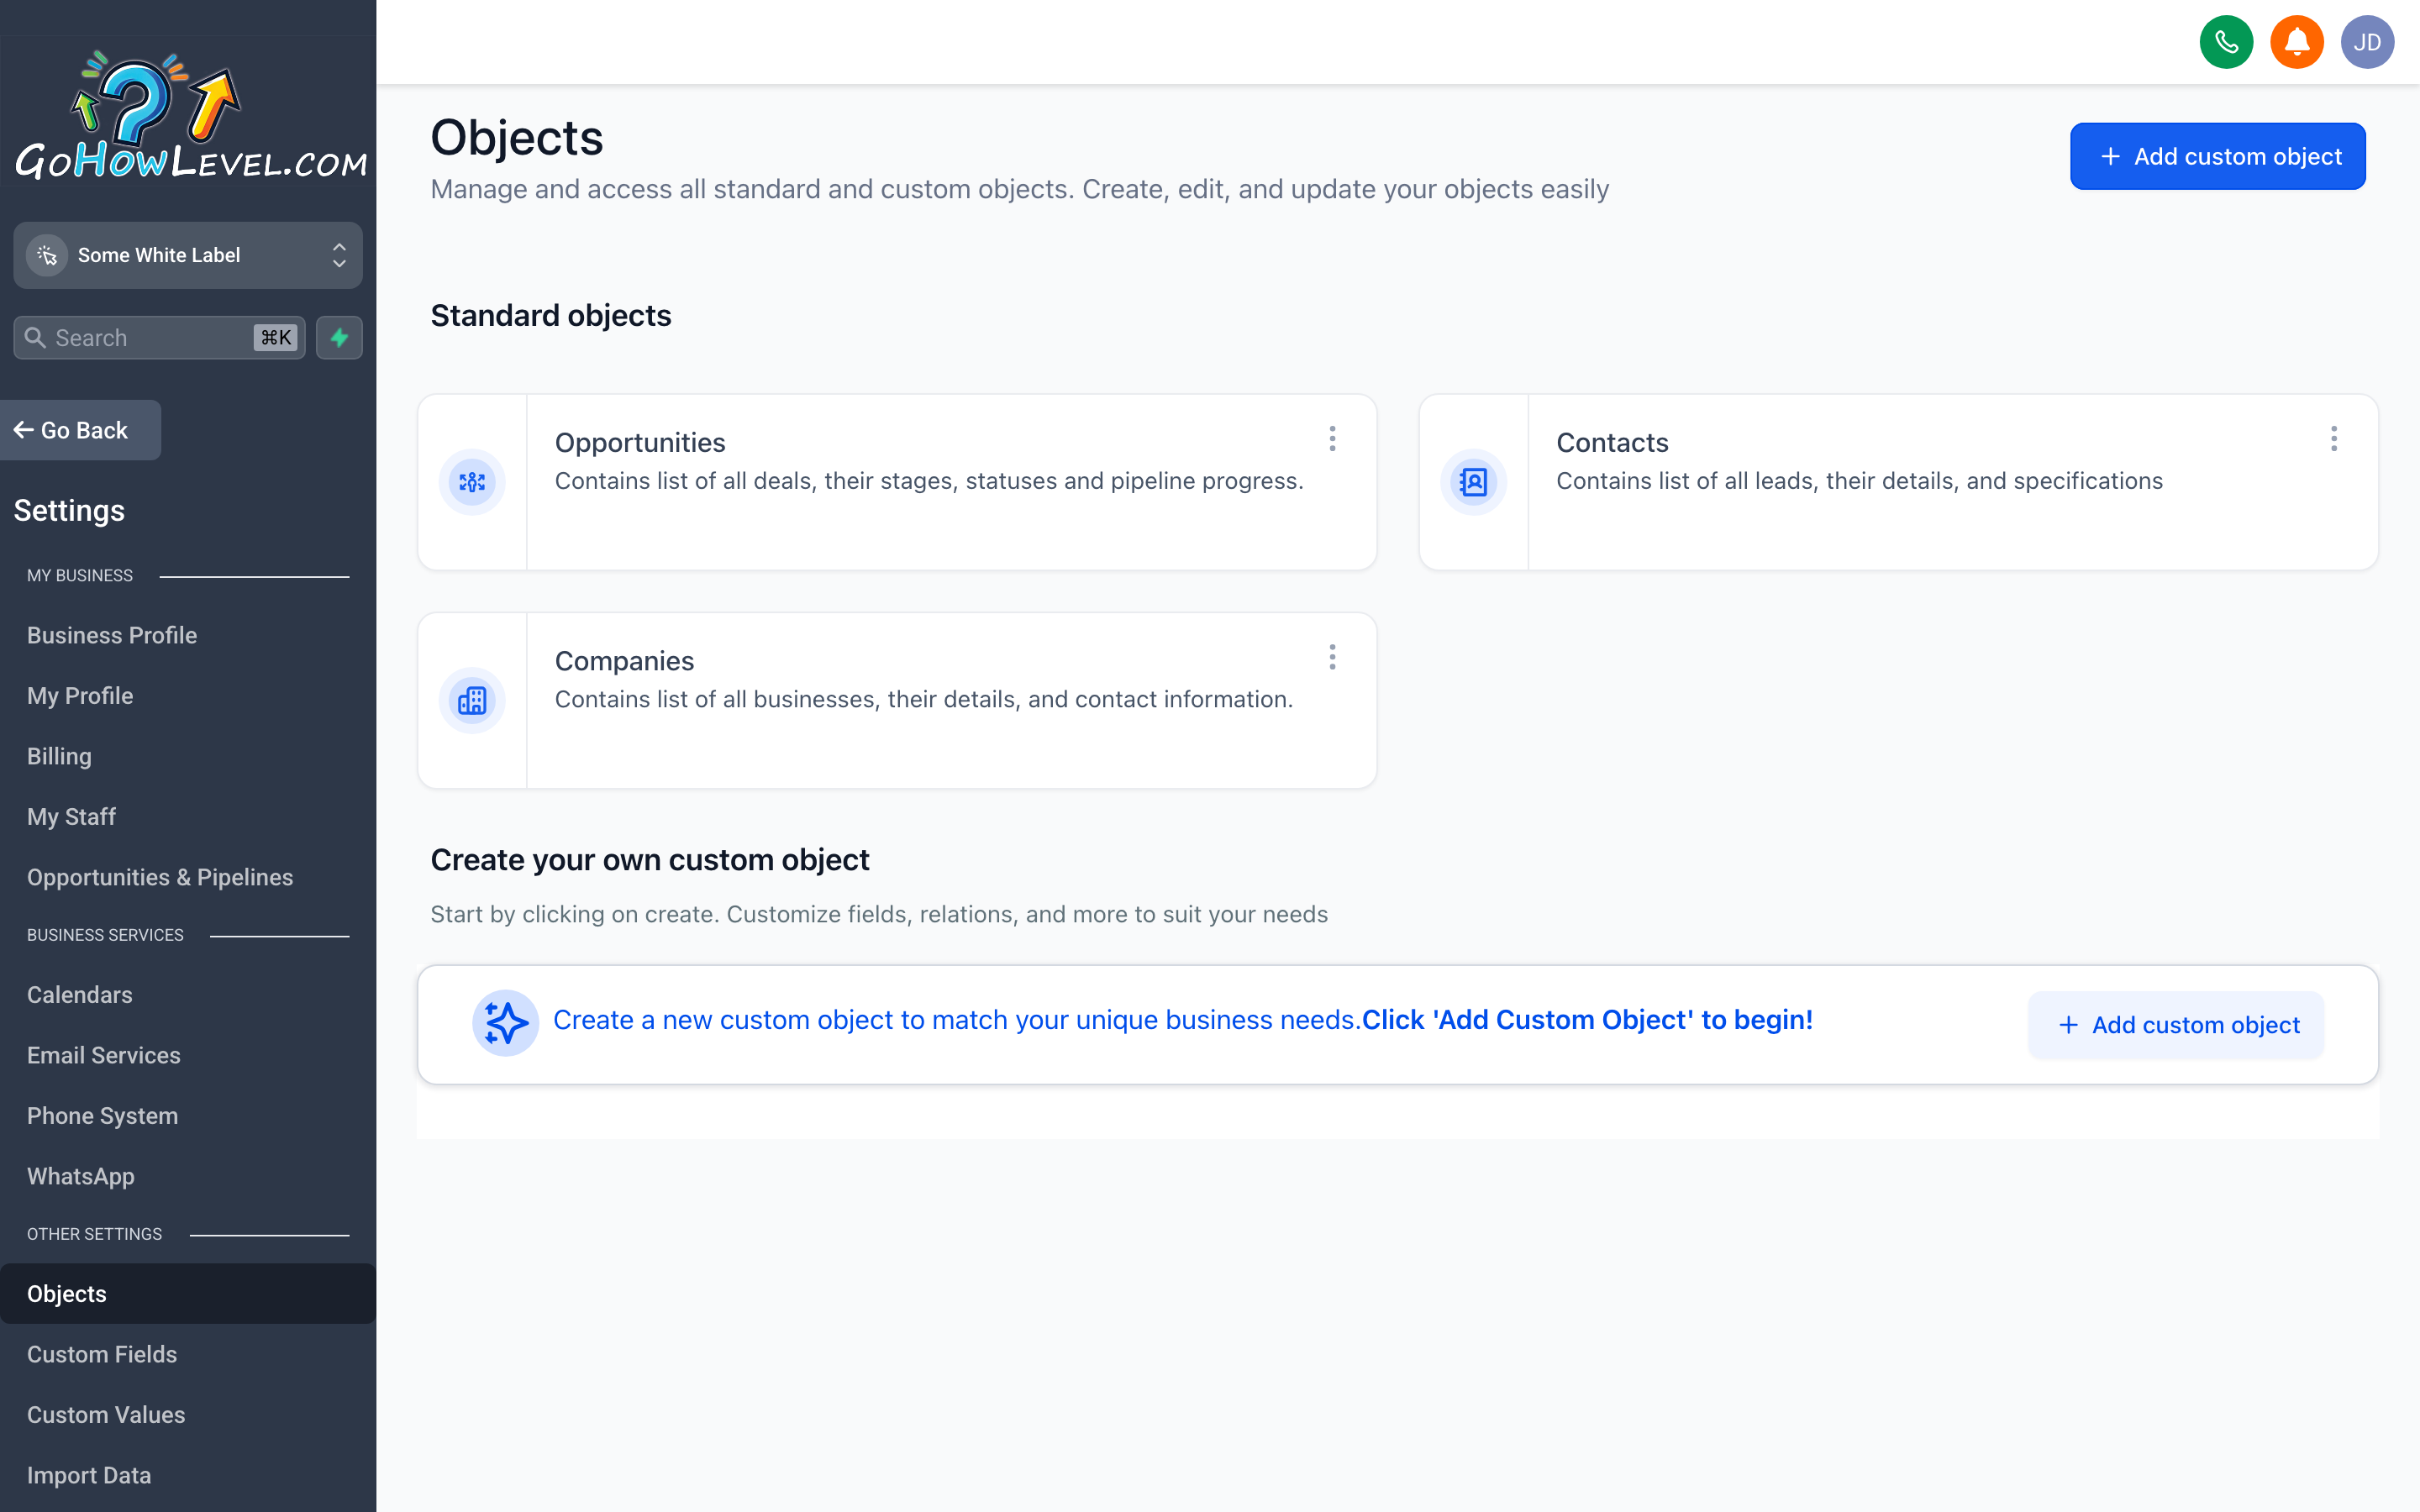Click 'Contains list of all leads' description
This screenshot has width=2420, height=1512.
click(1859, 481)
